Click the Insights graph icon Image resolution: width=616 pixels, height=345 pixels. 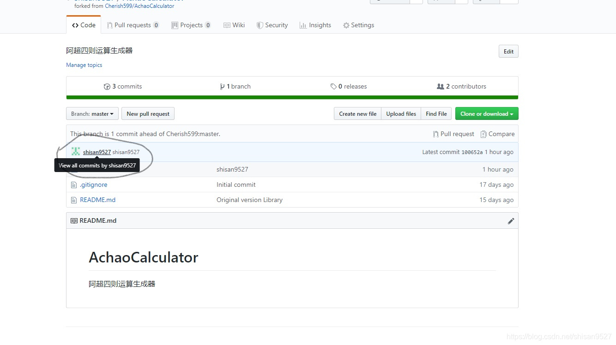click(303, 25)
